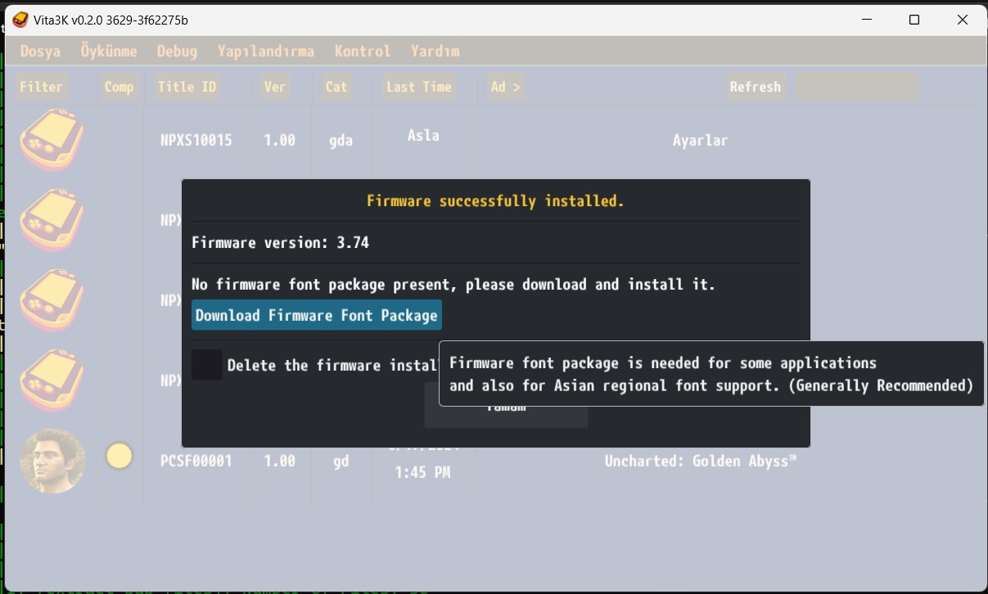Open the Dosya menu
988x594 pixels.
click(x=40, y=51)
